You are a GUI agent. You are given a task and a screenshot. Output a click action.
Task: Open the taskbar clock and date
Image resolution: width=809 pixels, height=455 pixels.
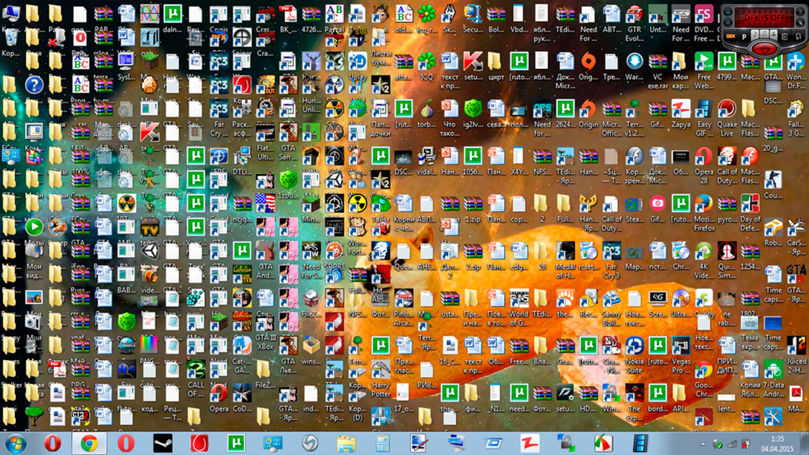click(x=777, y=444)
